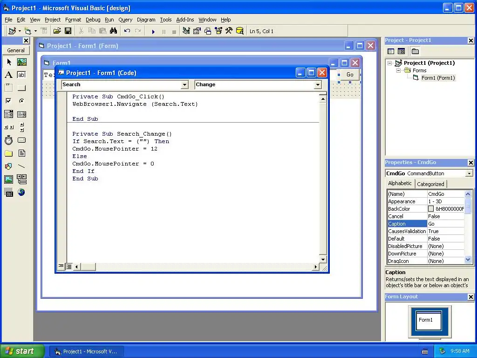Open the Project menu

[53, 20]
